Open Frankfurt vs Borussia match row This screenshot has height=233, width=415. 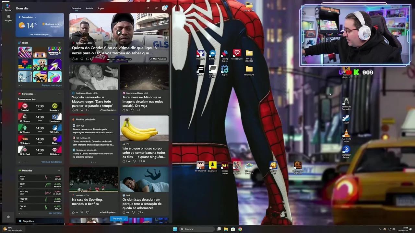coord(40,107)
